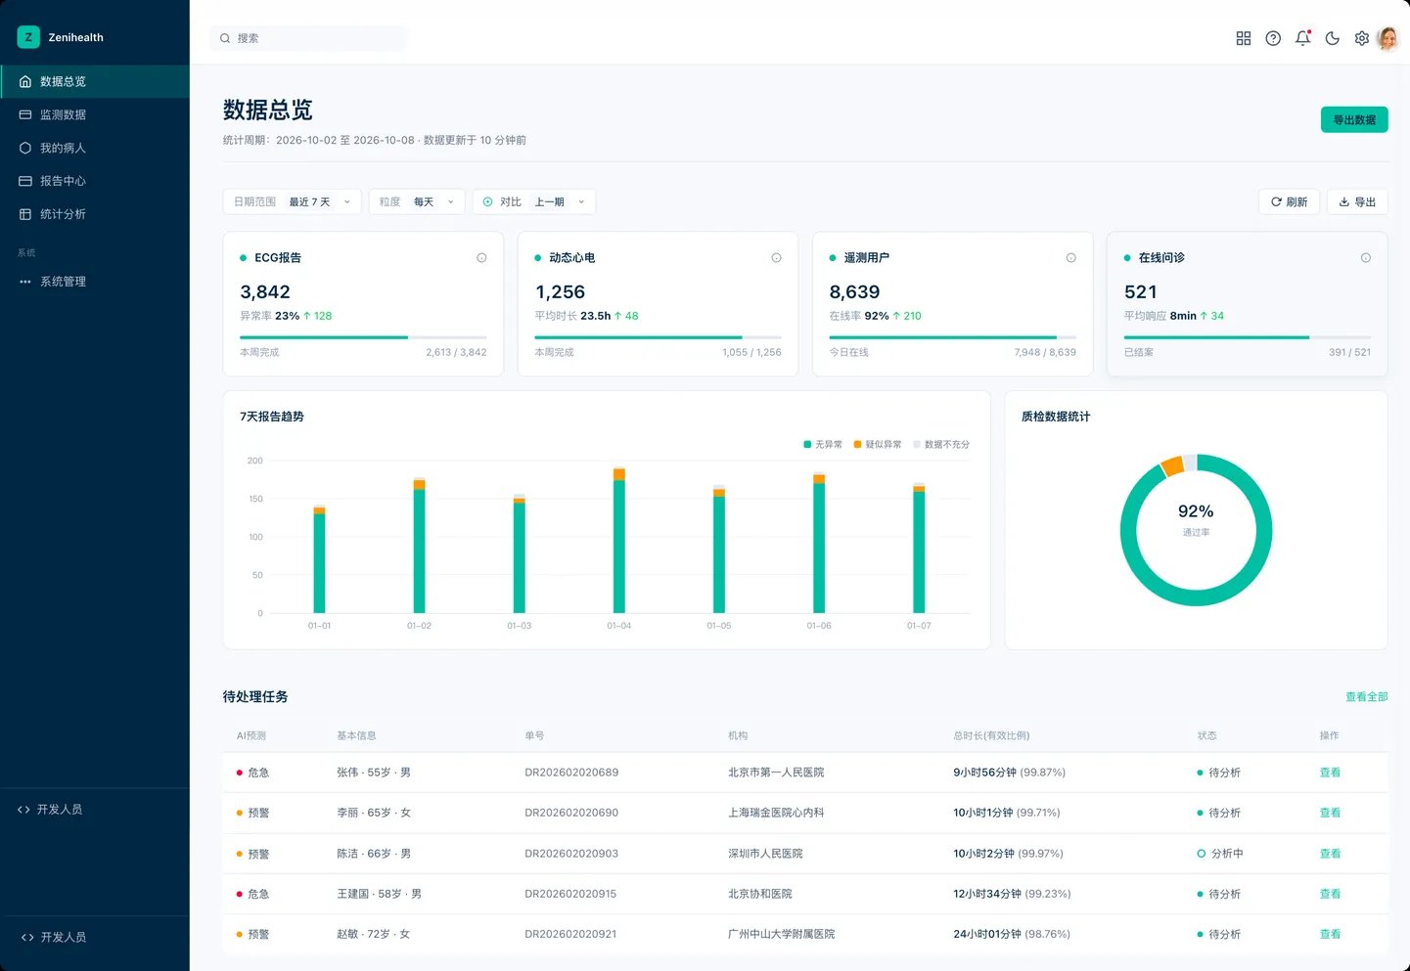Click 查看 for 陈洁 row
This screenshot has height=971, width=1410.
(x=1330, y=854)
